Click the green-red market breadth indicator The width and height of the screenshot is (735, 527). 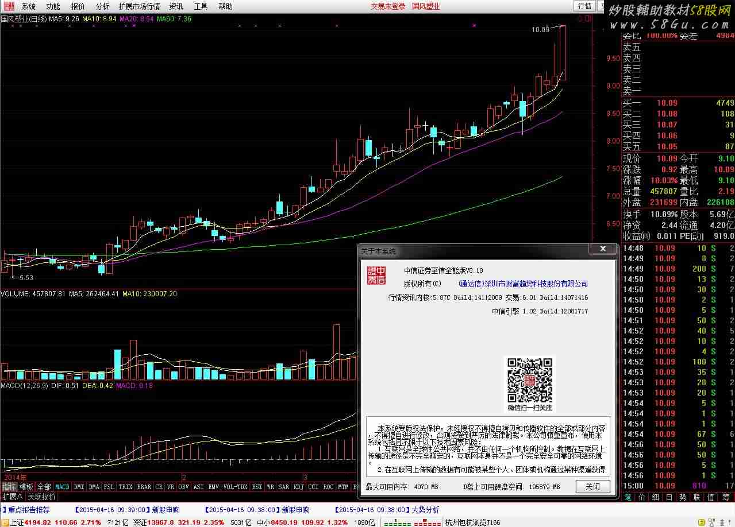(410, 522)
